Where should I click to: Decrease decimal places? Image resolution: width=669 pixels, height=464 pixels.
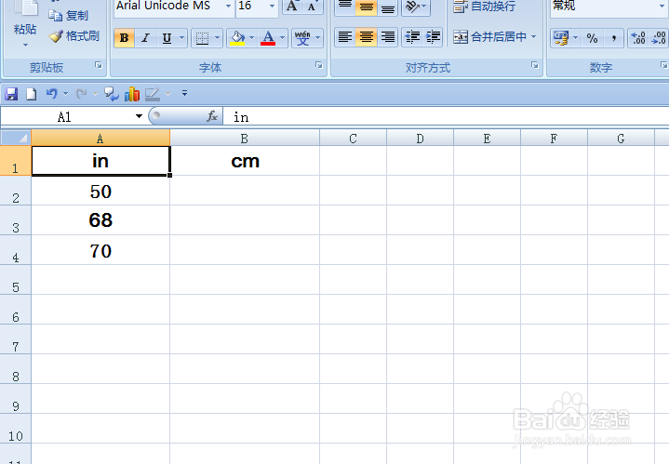tap(659, 38)
